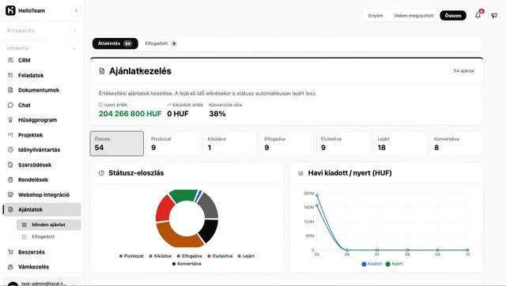Select the Kiküldve status card
Screen dimensions: 506x286
230,144
